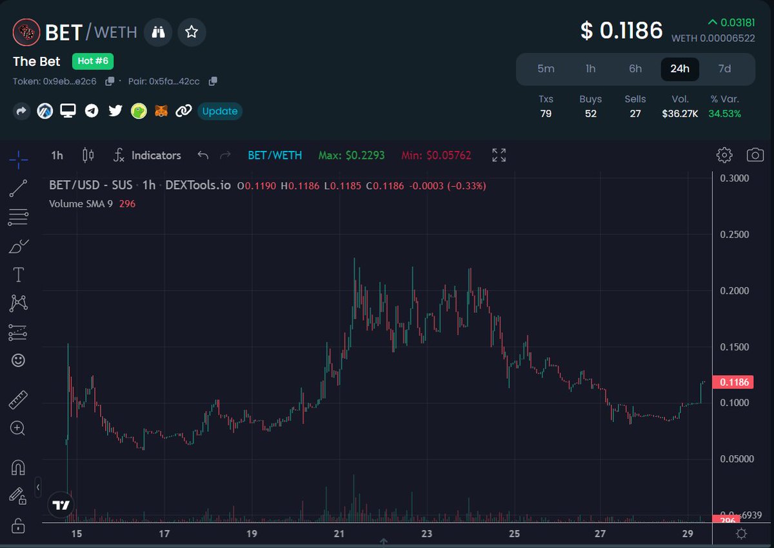This screenshot has height=548, width=774.
Task: Click the share arrow icon
Action: pos(21,111)
